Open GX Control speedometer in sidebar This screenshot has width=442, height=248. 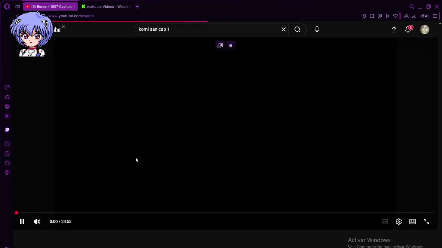[7, 87]
